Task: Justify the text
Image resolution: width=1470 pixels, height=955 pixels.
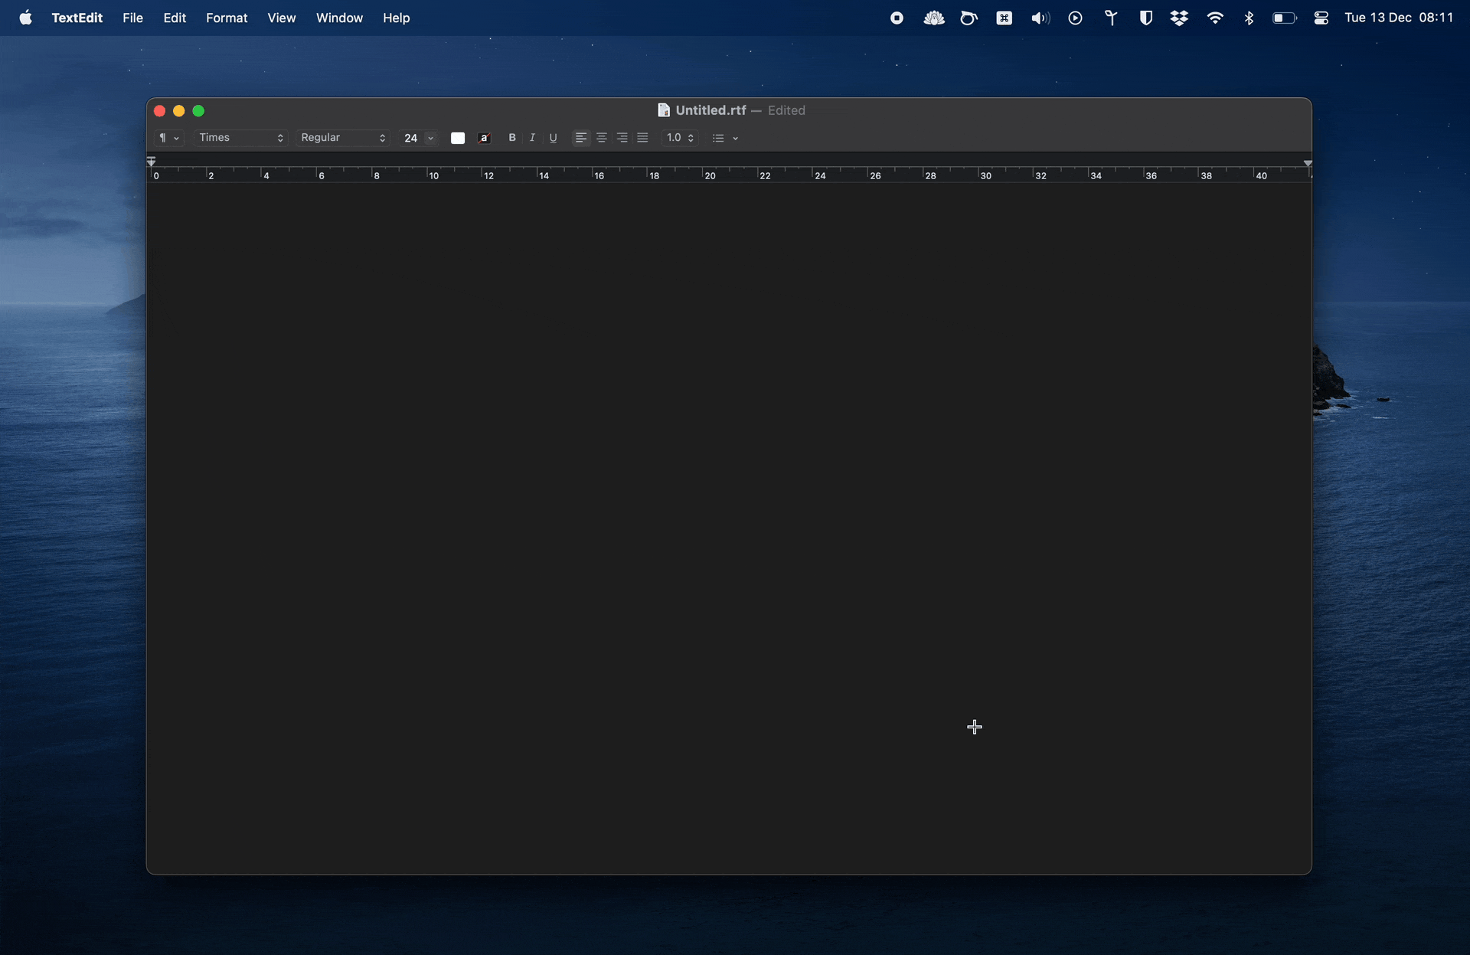Action: 643,138
